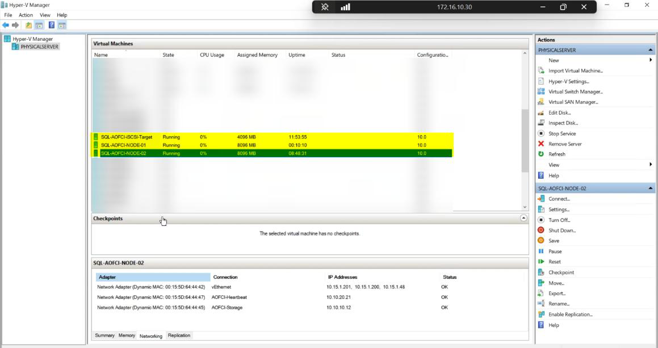
Task: Click the Up one level folder icon
Action: 28,25
